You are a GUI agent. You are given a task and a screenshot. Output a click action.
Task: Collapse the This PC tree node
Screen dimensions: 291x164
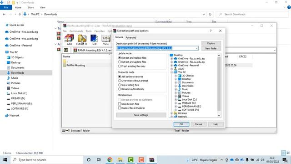[x=172, y=72]
